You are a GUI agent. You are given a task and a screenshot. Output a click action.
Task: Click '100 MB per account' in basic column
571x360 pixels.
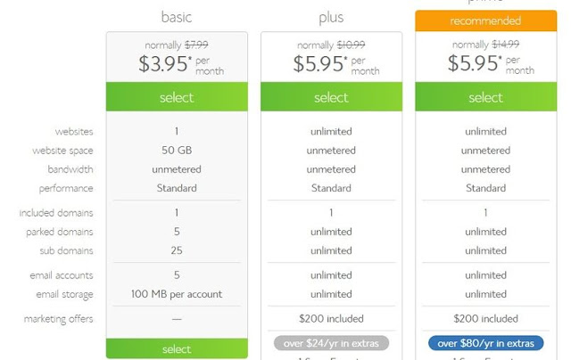tap(177, 294)
